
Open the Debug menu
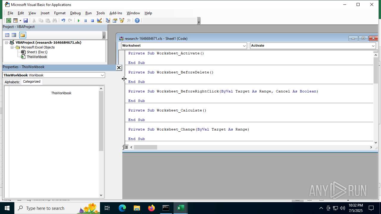coord(75,13)
